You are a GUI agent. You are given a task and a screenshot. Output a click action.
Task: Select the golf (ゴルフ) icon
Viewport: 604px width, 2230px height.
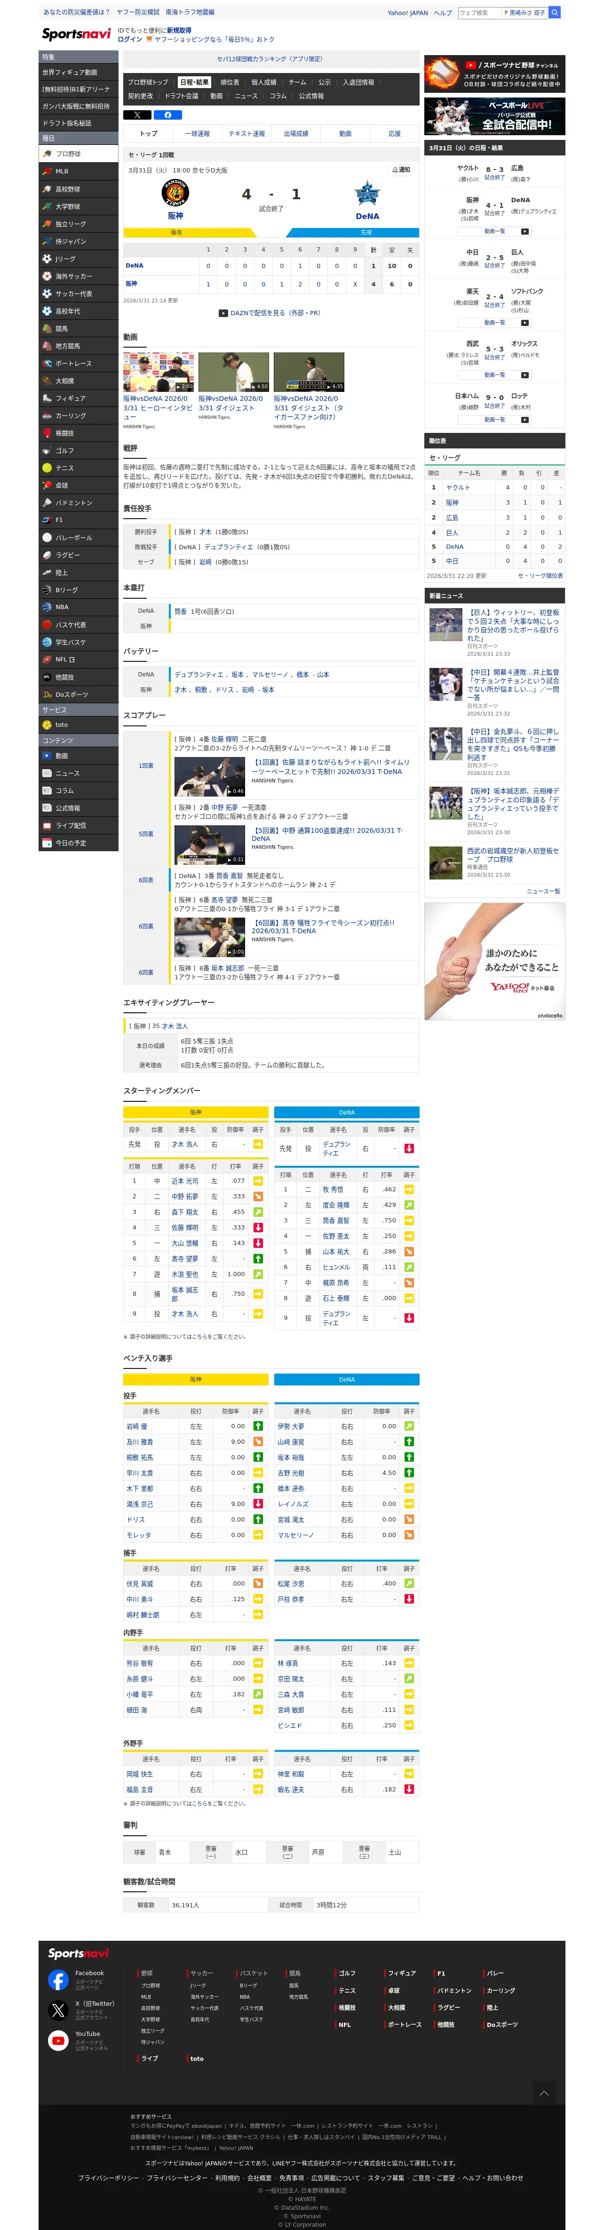click(x=47, y=451)
